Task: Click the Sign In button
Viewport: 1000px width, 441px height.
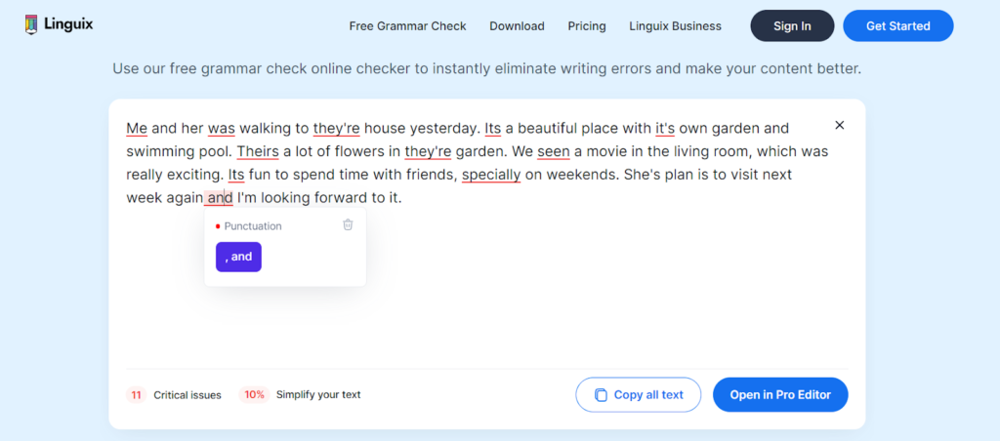Action: coord(792,26)
